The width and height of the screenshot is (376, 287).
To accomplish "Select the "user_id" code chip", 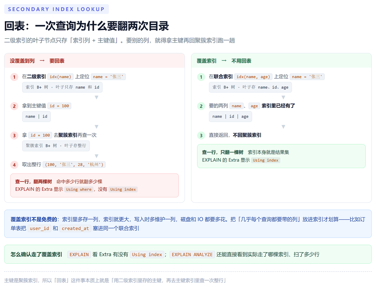I will 39,228.
